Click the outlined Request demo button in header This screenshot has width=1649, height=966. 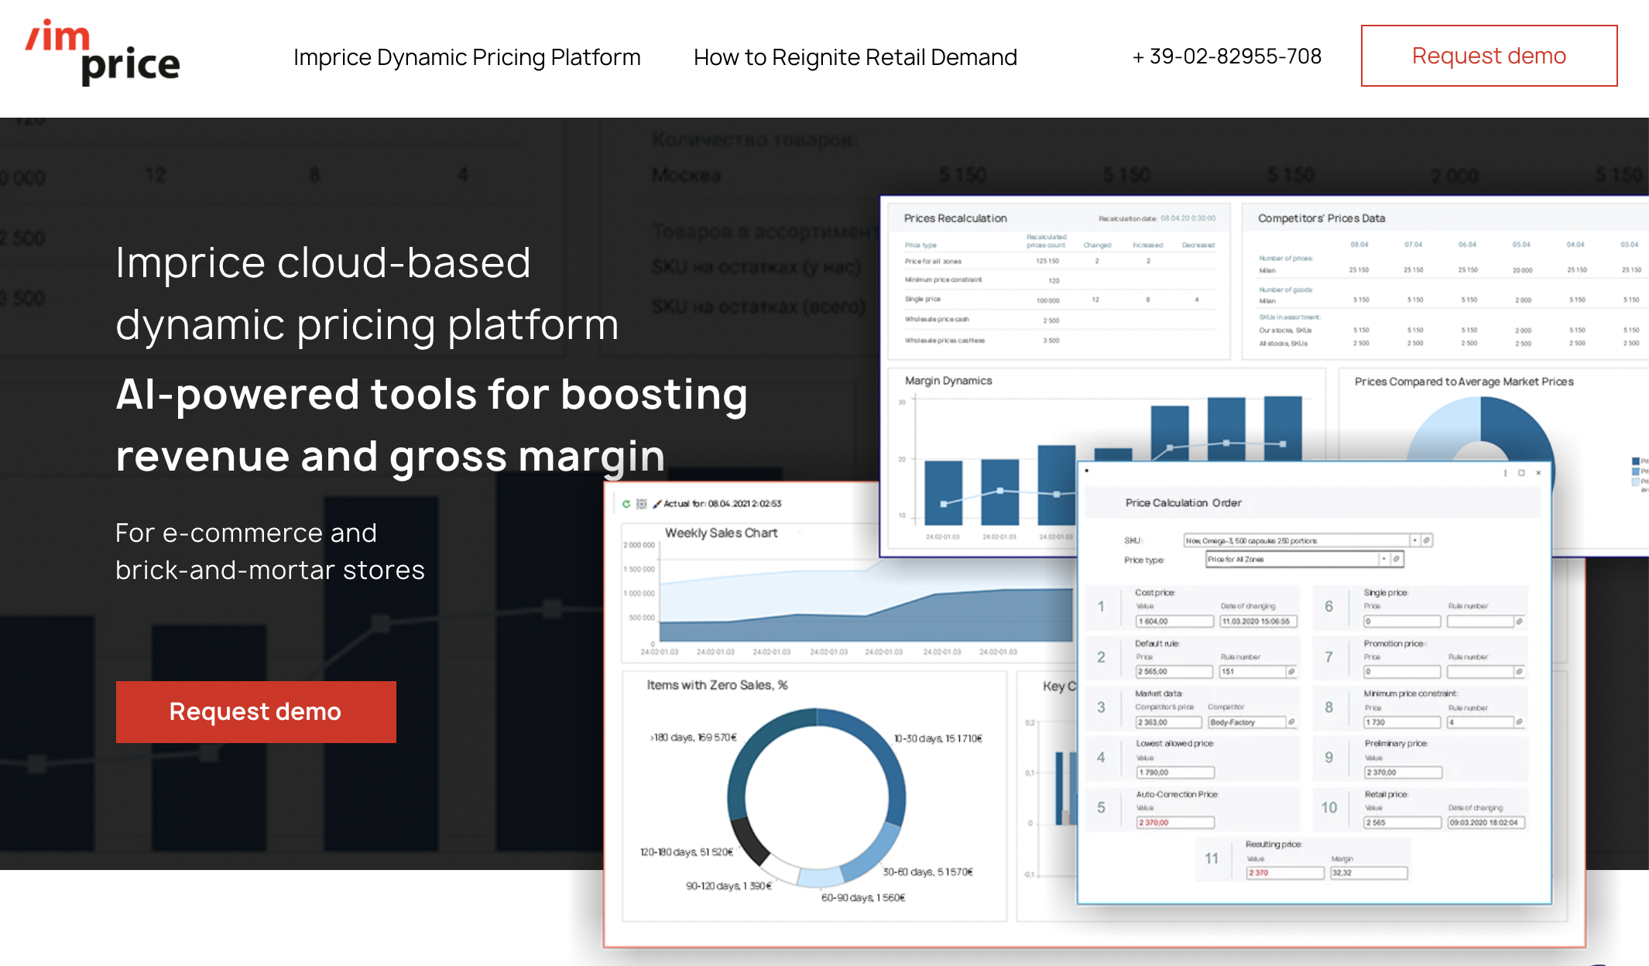tap(1489, 56)
